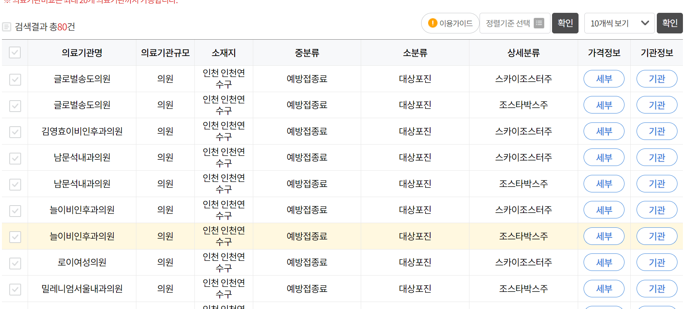Click the 소분류 column header
Screen dimensions: 688x309
click(415, 53)
